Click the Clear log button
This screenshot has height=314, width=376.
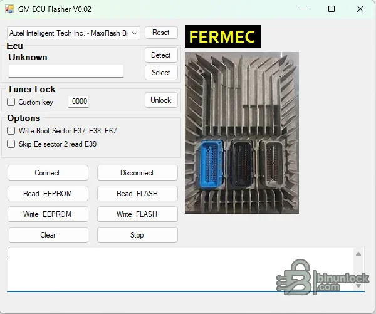coord(48,235)
